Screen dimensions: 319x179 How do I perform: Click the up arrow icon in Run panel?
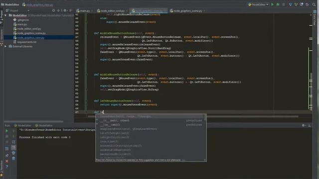point(13,131)
